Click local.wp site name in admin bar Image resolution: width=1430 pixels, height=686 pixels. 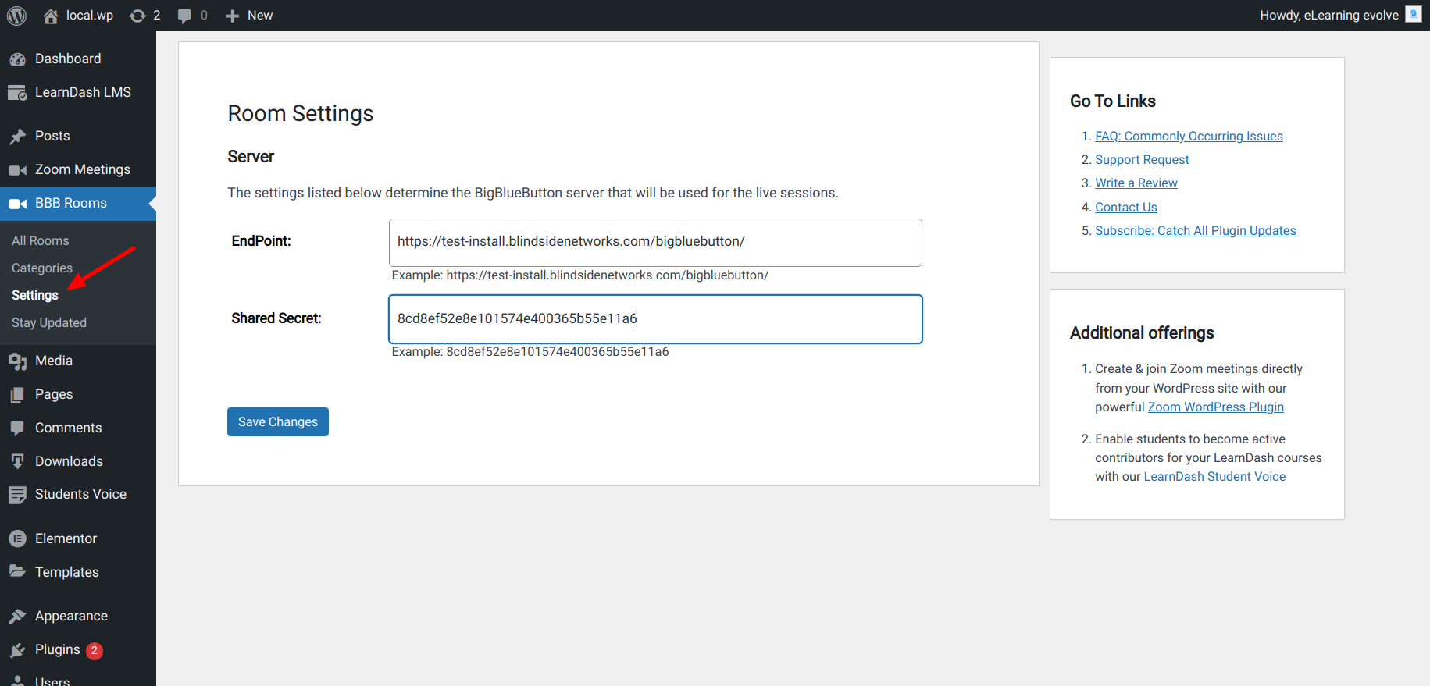click(90, 16)
